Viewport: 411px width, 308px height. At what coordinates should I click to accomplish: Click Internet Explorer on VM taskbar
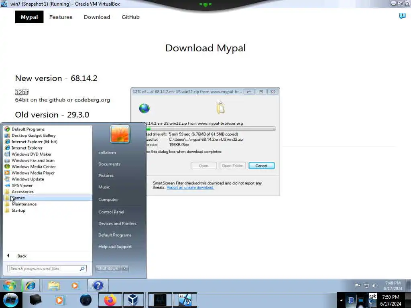(x=31, y=286)
